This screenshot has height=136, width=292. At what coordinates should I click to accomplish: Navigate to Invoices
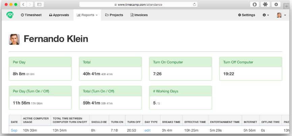pyautogui.click(x=139, y=15)
